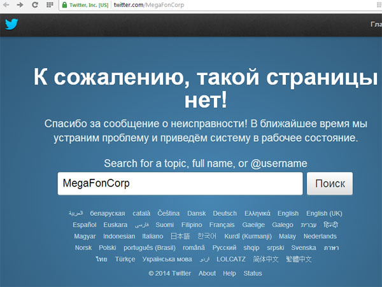Choose Kurdî (Kurmanji) language
Screen dimensions: 382x287
[x=248, y=236]
